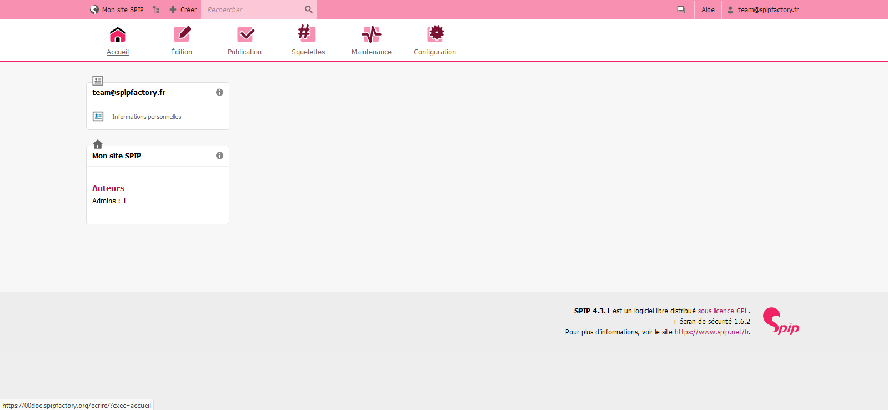The image size is (888, 410).
Task: Click the écran de sécurité 1.6.2 text
Action: click(x=715, y=322)
